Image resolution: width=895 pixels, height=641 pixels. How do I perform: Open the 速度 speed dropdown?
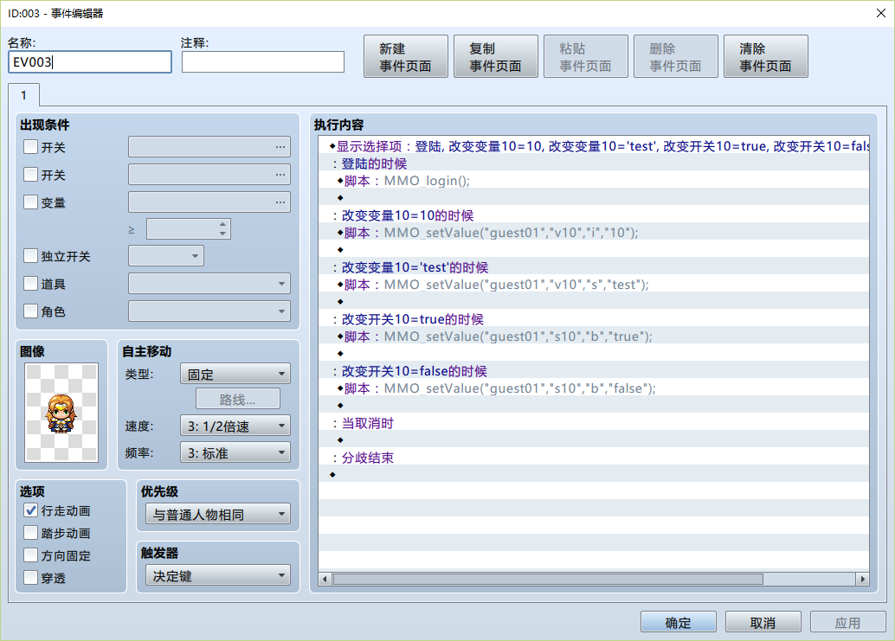click(x=235, y=426)
